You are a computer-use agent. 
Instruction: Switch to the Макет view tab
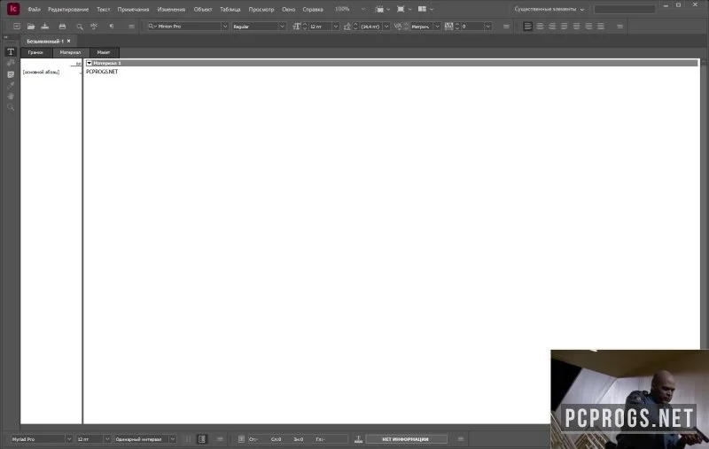[104, 52]
